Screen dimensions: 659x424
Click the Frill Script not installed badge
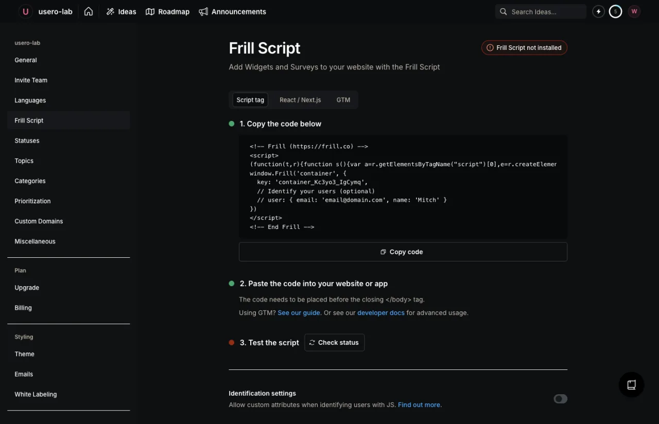click(x=524, y=47)
